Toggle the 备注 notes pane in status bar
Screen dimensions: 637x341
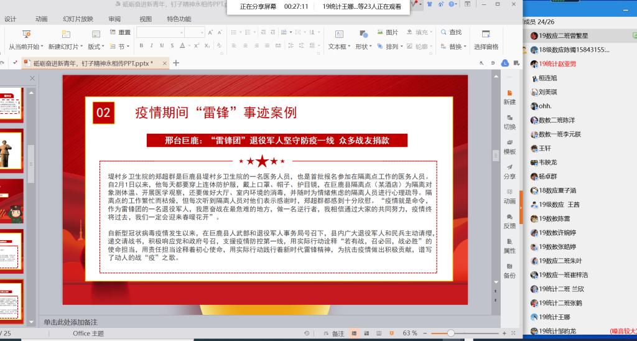pos(333,334)
